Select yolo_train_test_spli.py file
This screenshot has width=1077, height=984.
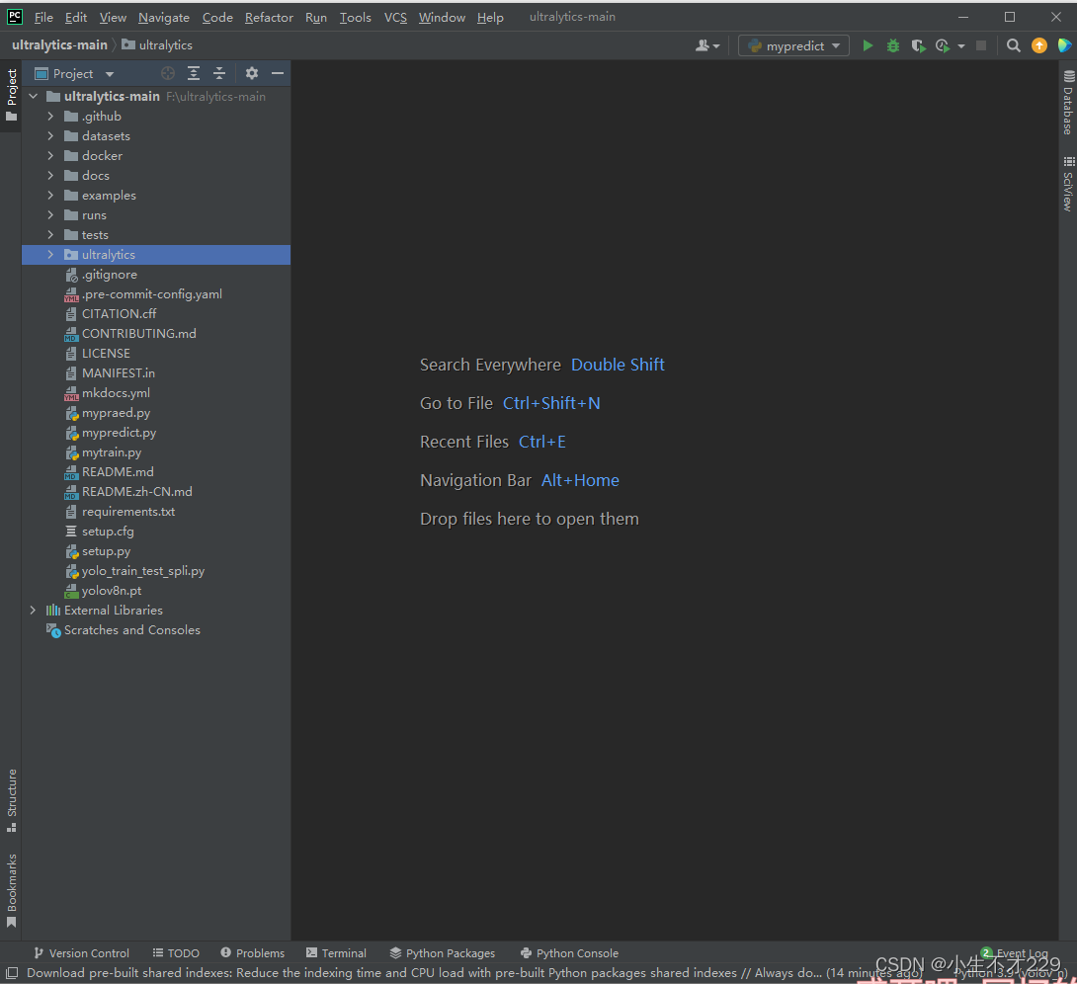[x=143, y=571]
